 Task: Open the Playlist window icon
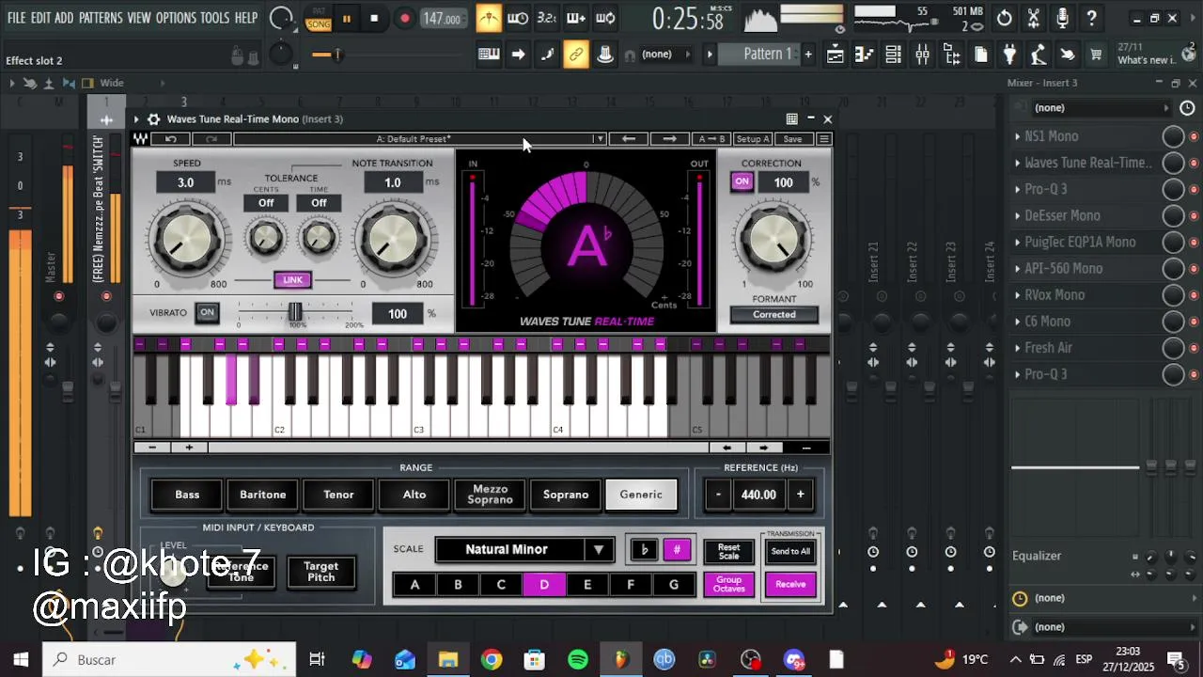coord(836,55)
